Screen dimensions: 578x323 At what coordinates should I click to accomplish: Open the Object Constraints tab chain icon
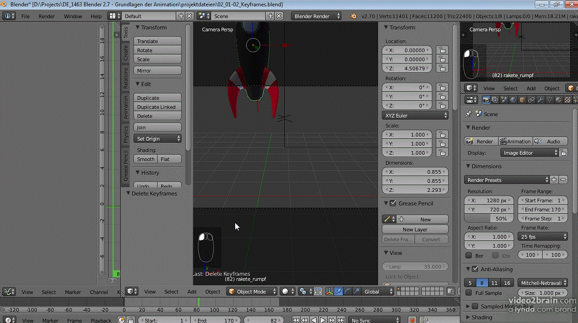click(x=531, y=100)
